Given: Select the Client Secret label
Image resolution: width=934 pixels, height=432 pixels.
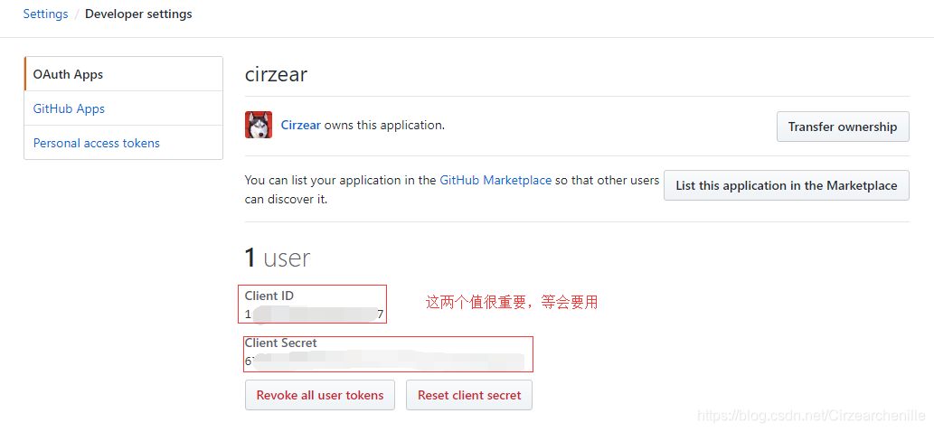Looking at the screenshot, I should click(x=281, y=343).
